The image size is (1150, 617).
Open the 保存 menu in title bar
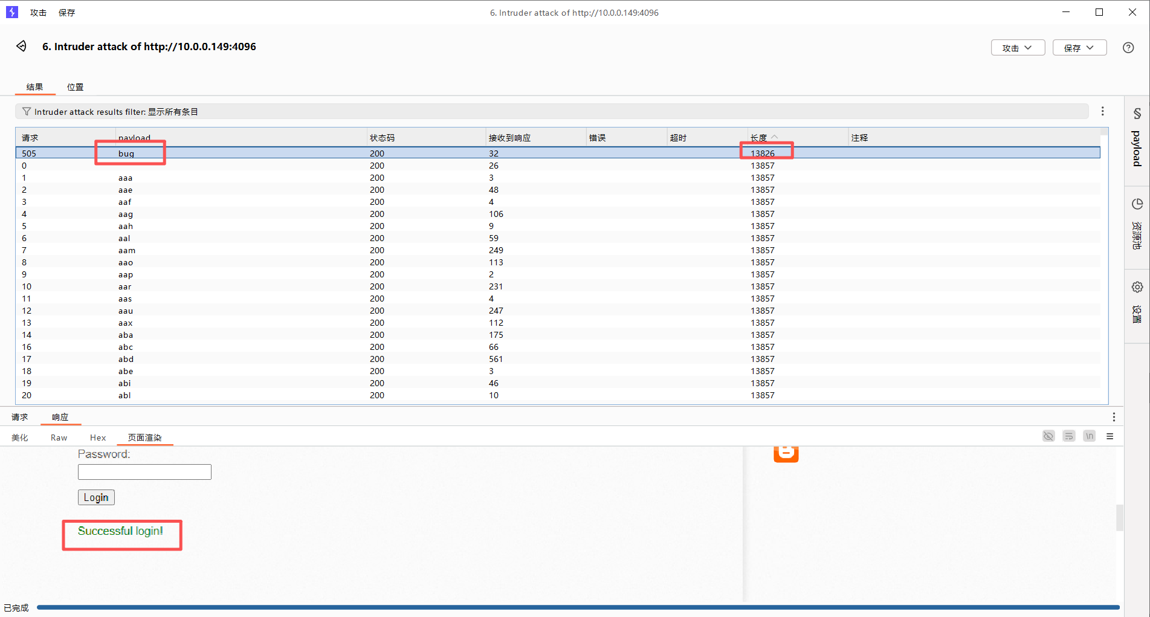pyautogui.click(x=66, y=13)
